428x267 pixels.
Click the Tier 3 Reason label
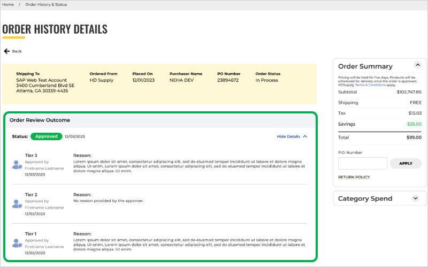click(82, 155)
